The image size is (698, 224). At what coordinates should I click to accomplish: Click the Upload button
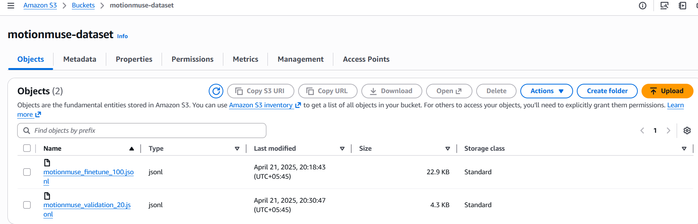coord(667,91)
